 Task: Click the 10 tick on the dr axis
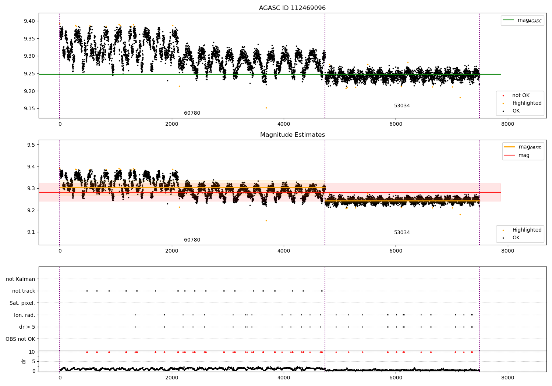32,352
